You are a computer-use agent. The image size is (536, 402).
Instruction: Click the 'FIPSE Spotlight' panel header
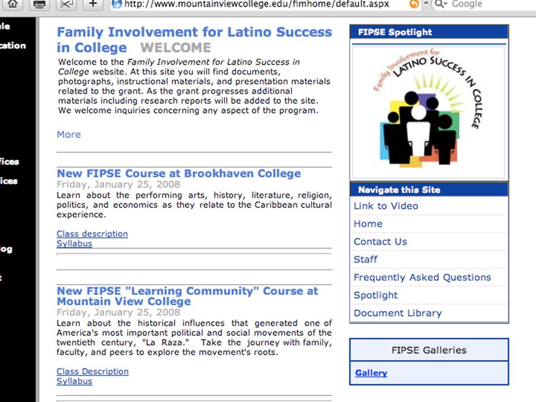[x=429, y=32]
